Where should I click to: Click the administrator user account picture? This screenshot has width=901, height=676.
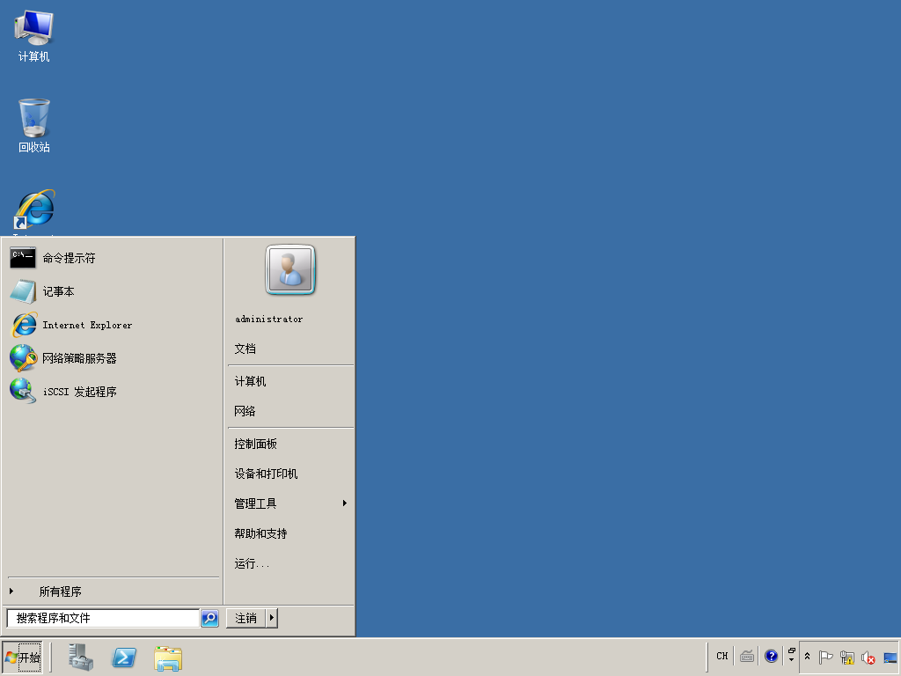(290, 269)
